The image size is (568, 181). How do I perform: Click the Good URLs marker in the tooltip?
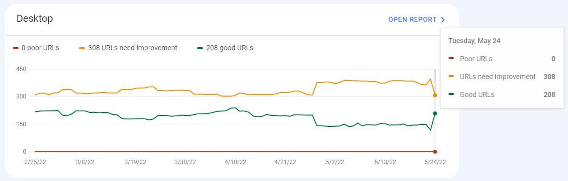(452, 94)
